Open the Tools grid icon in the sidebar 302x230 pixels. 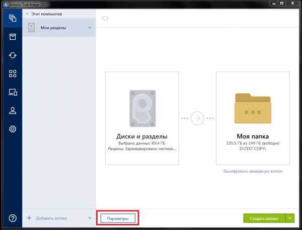tap(12, 74)
